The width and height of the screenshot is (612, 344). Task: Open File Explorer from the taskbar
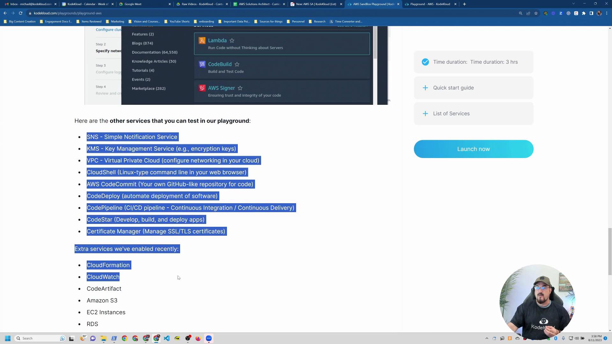click(103, 338)
